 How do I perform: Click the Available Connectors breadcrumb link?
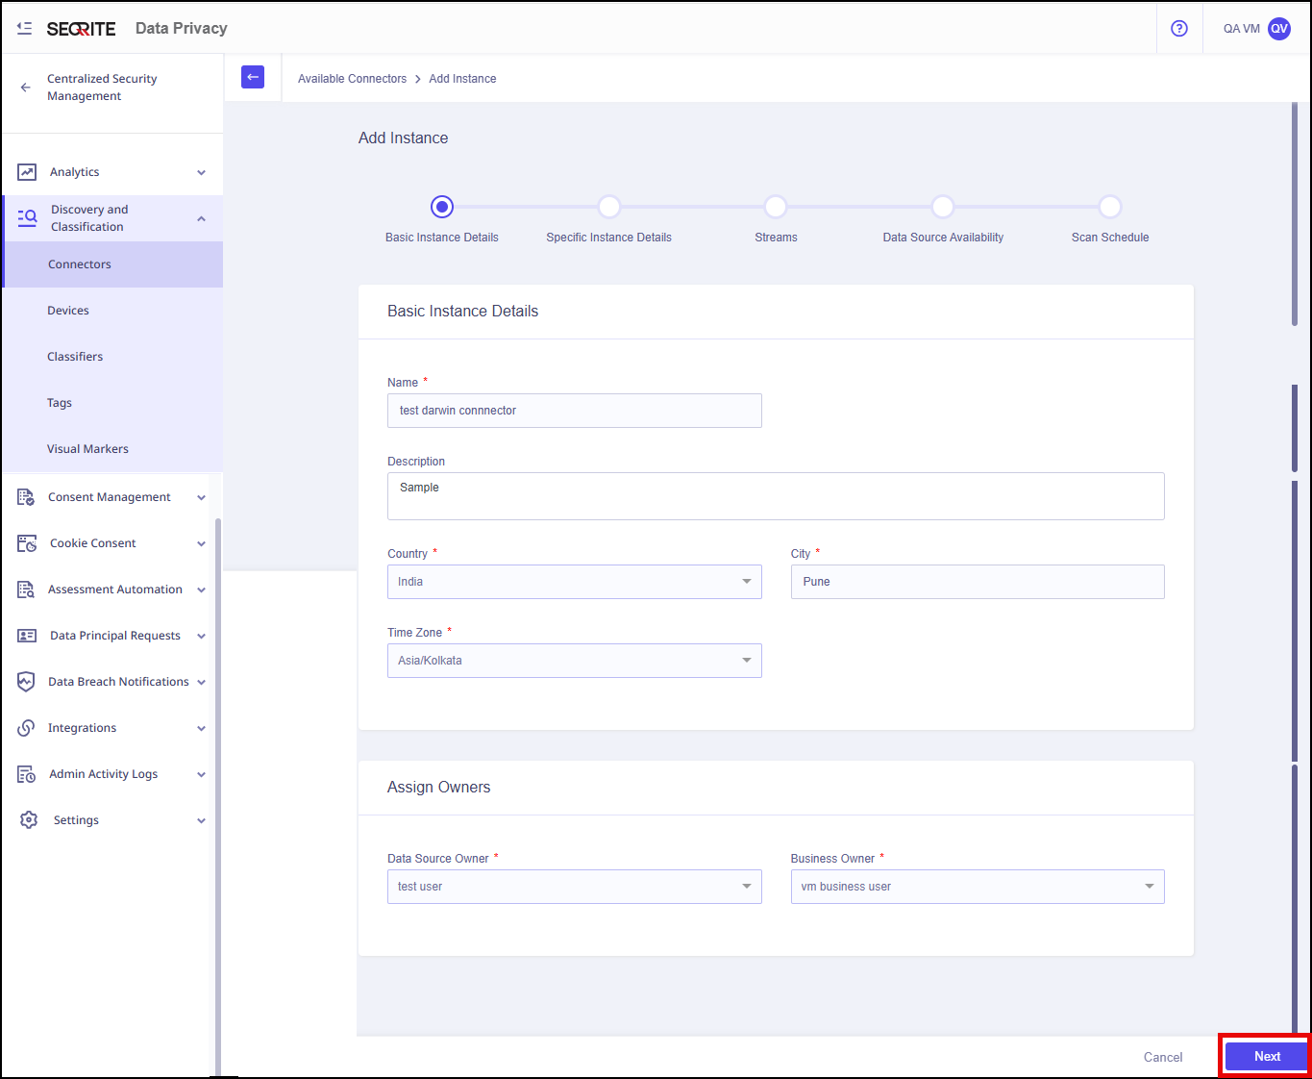coord(352,79)
